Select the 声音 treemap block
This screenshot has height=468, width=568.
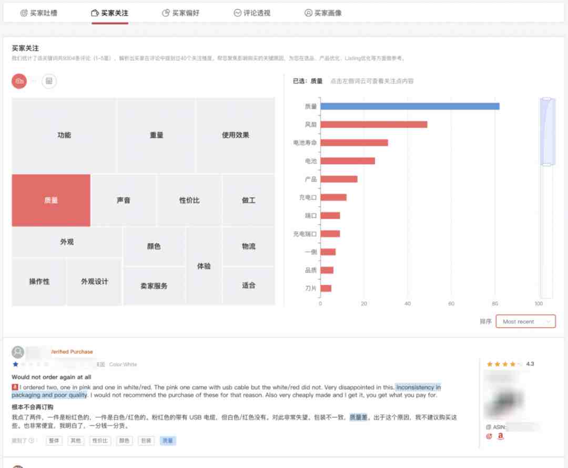point(124,201)
